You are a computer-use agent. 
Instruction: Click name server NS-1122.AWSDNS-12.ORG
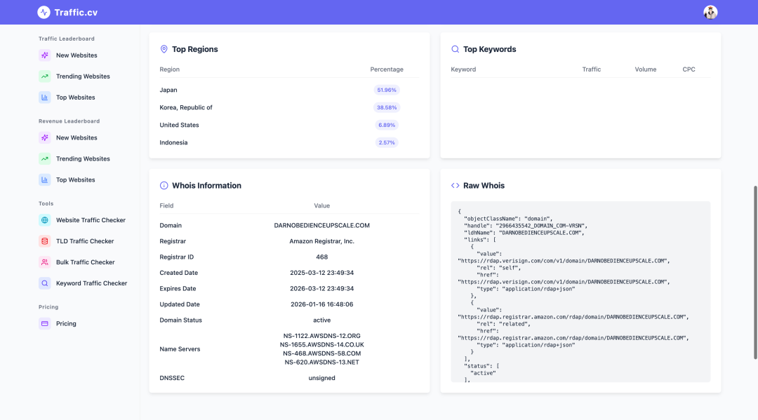321,336
